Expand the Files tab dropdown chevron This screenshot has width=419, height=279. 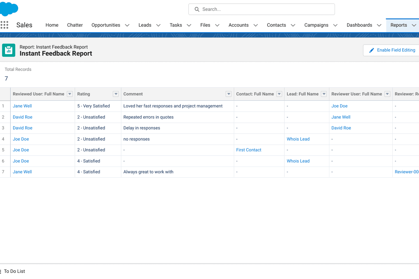(x=217, y=25)
